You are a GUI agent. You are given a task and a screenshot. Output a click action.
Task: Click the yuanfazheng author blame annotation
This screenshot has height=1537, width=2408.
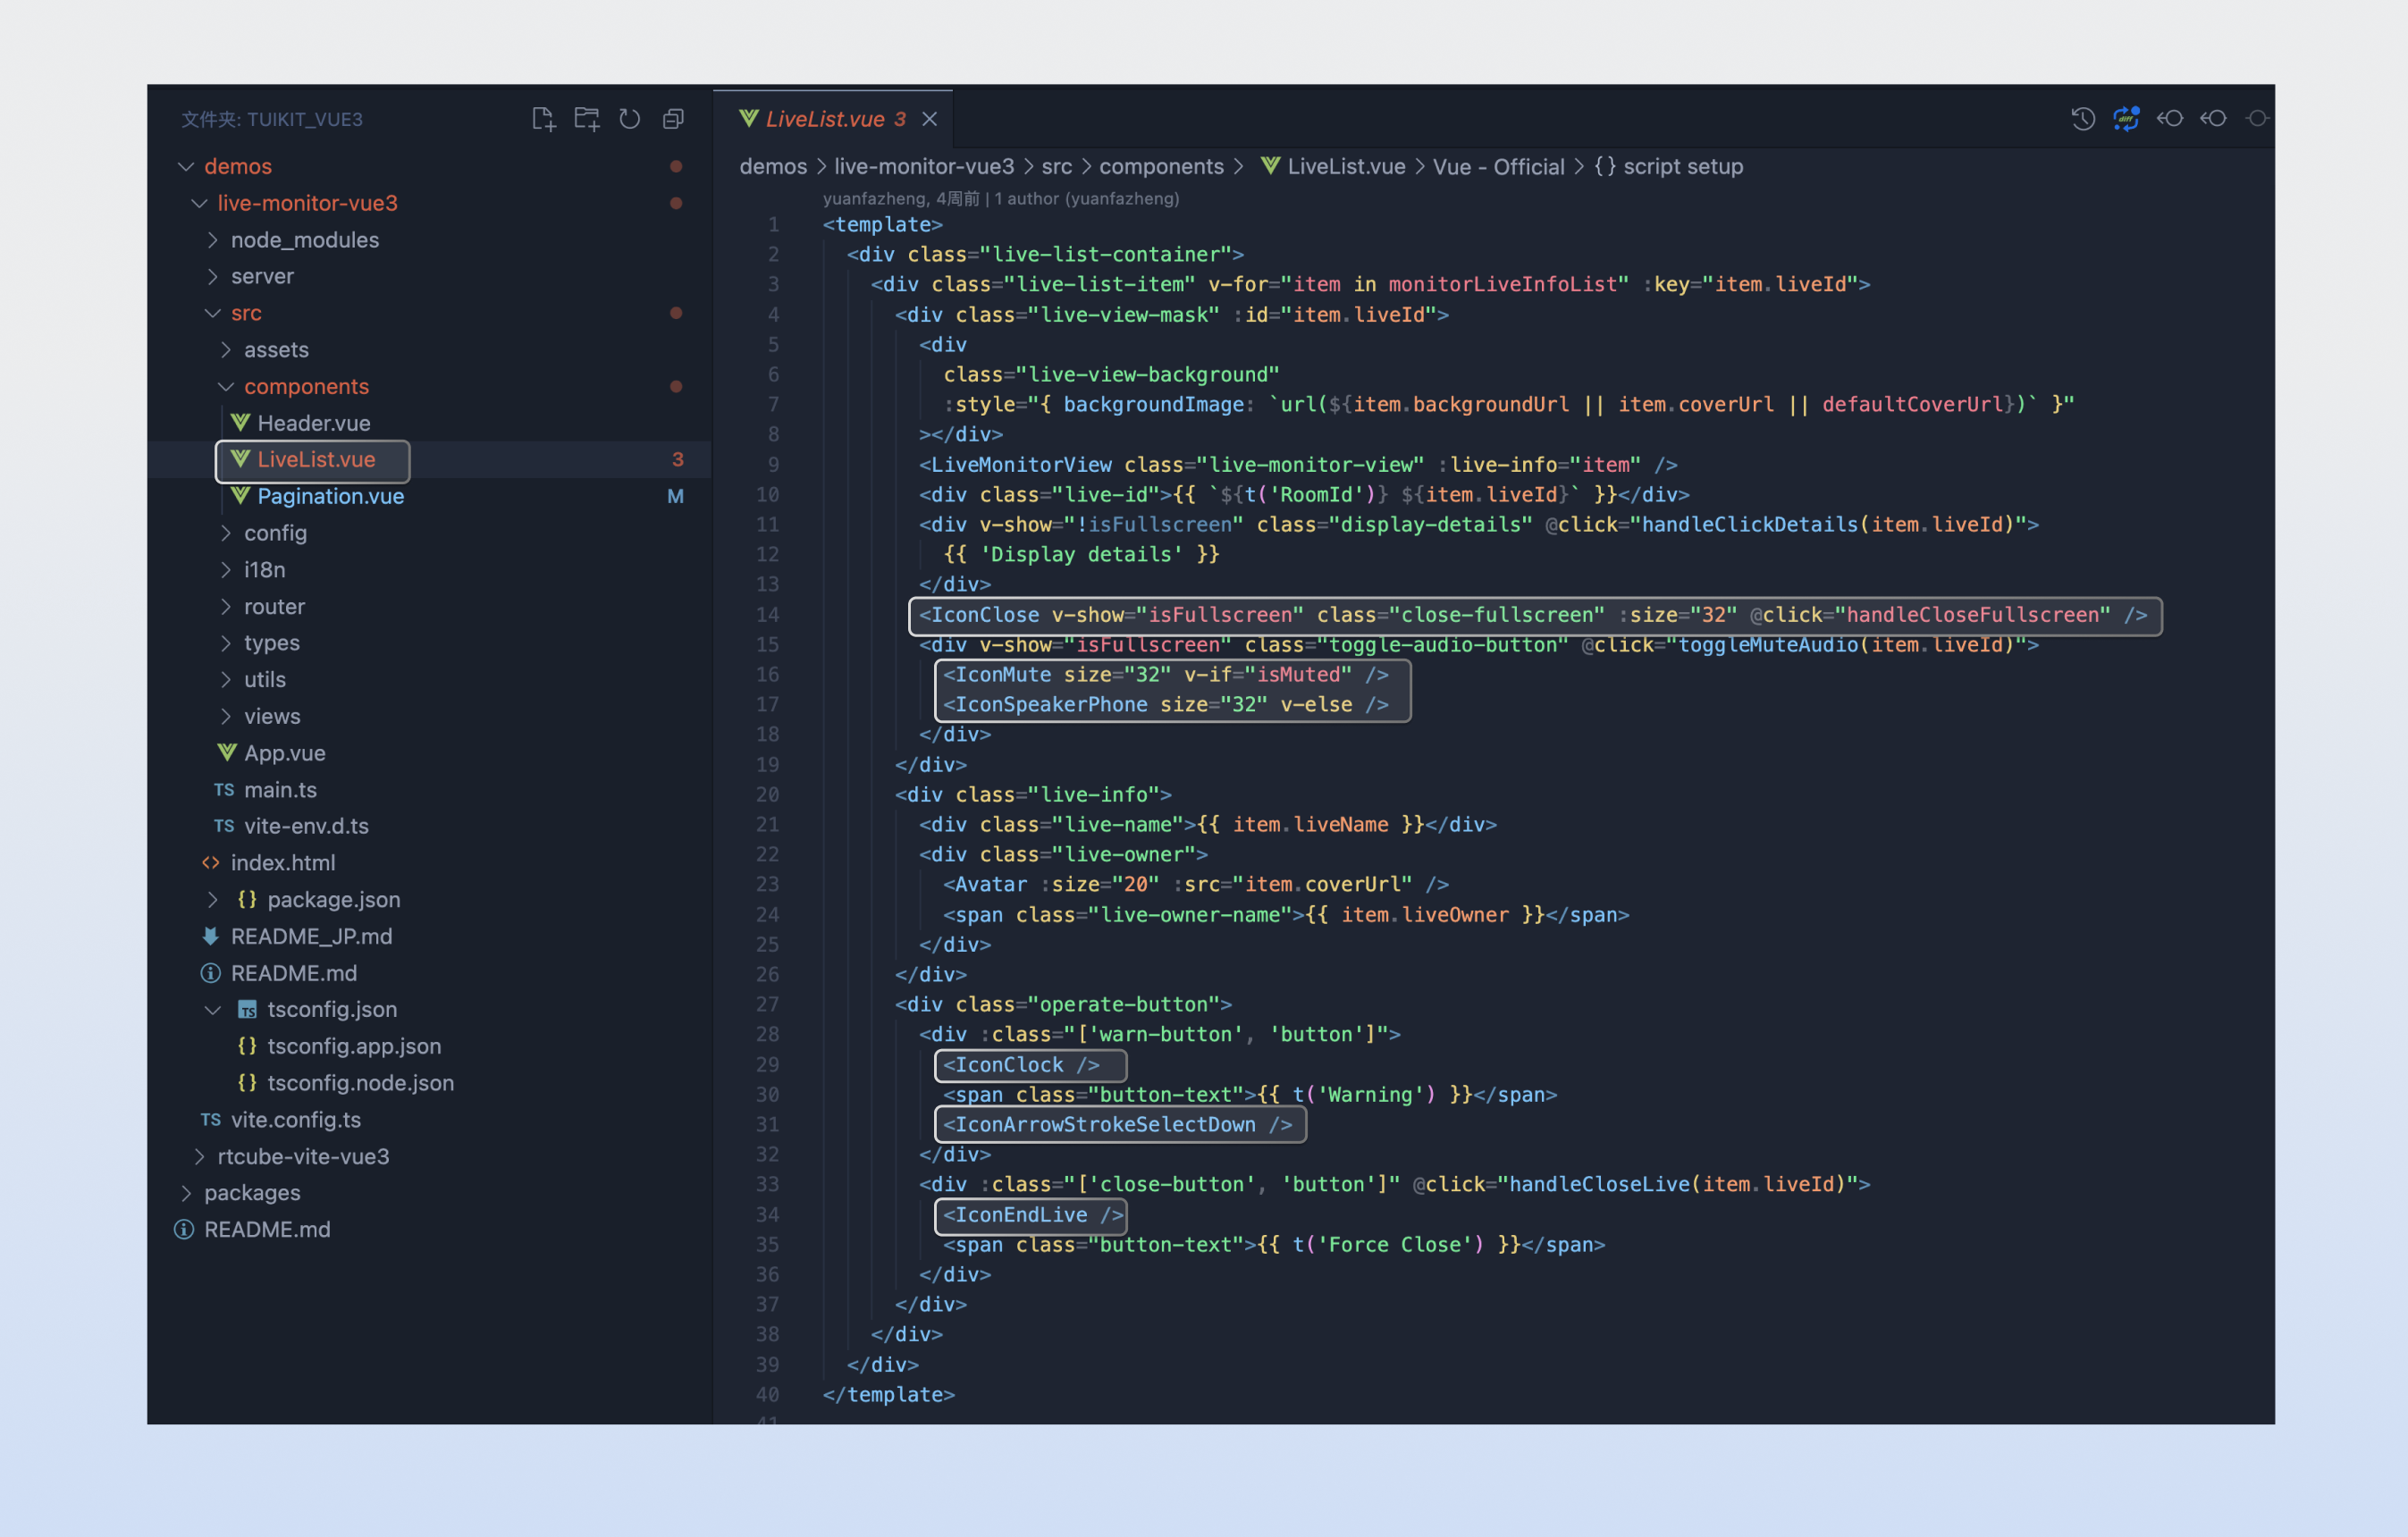[1000, 198]
